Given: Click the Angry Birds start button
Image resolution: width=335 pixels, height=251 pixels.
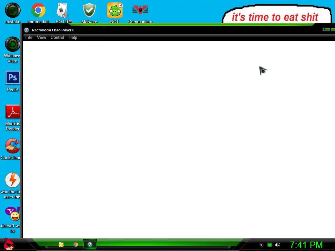Looking at the screenshot, I should coord(9,244).
